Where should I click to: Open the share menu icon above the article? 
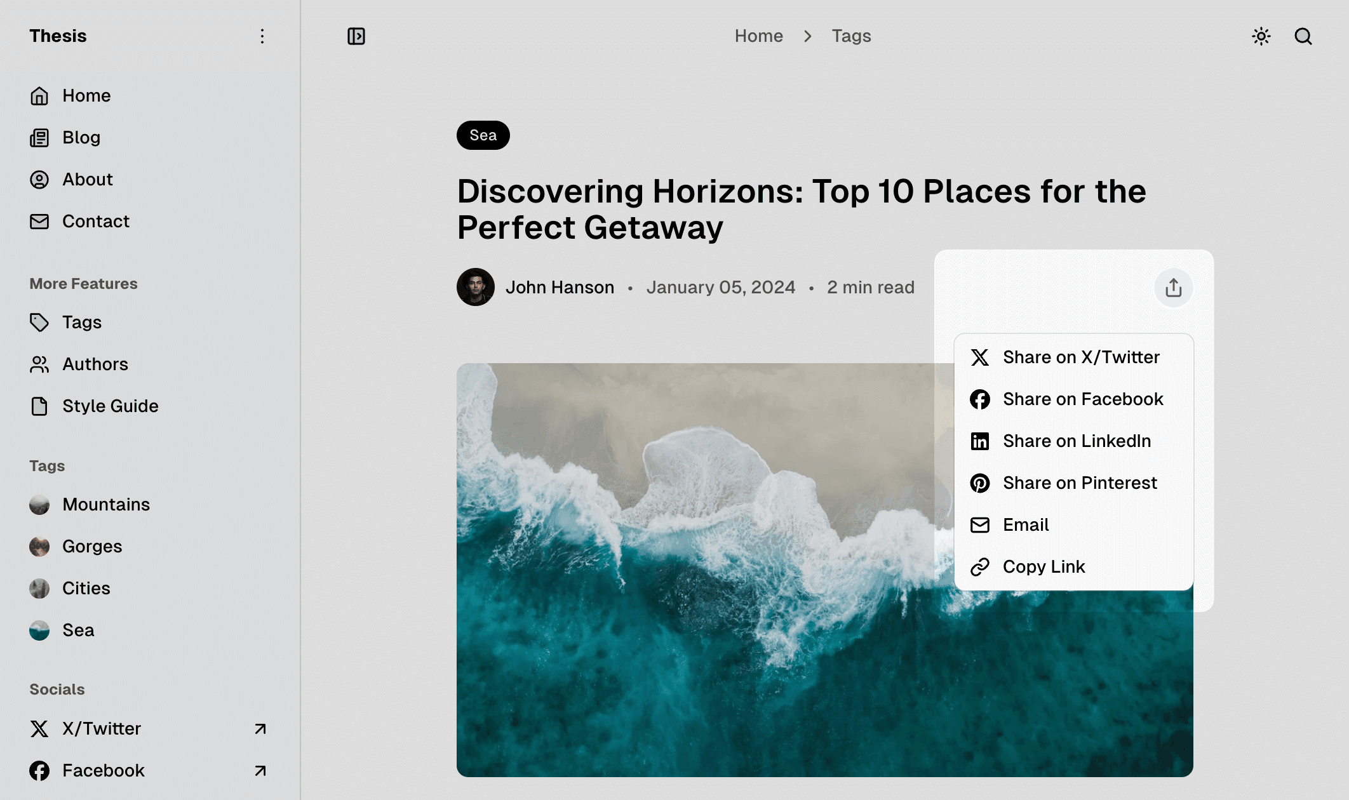click(1173, 288)
